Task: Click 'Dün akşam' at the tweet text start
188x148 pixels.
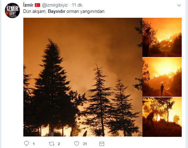Action: [35, 11]
